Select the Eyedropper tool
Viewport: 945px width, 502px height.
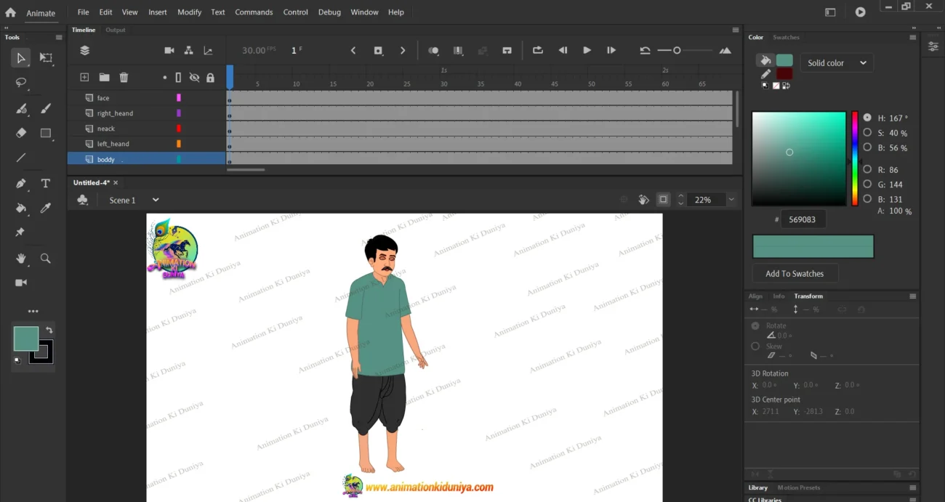click(x=46, y=208)
